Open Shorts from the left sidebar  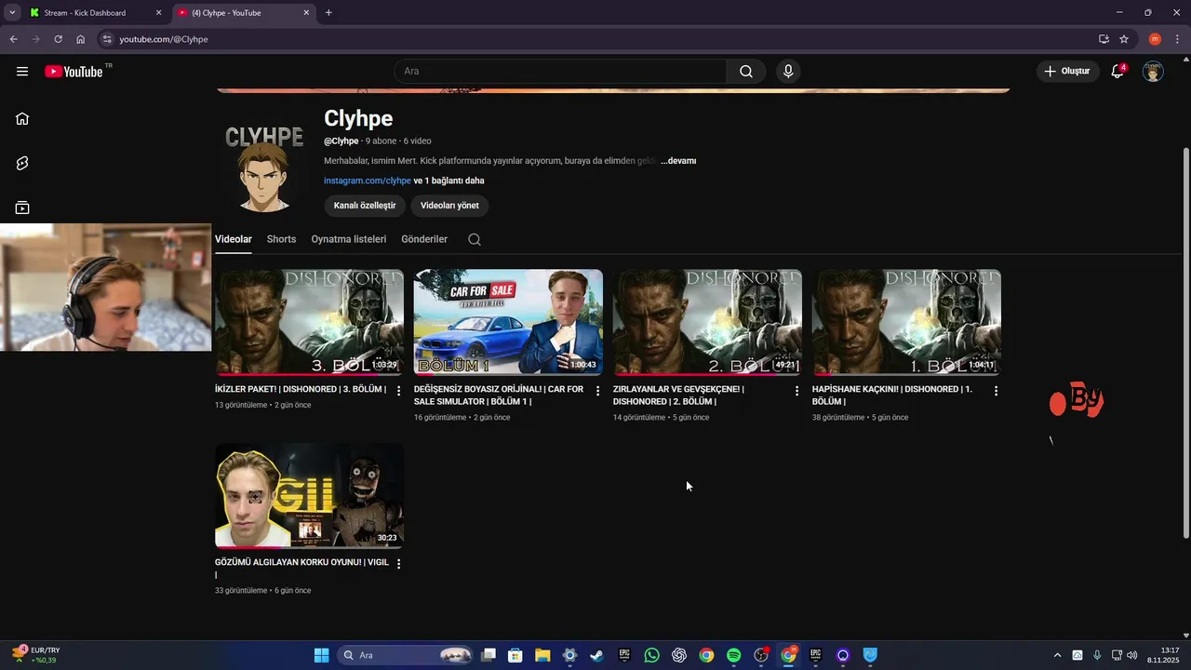[x=22, y=163]
